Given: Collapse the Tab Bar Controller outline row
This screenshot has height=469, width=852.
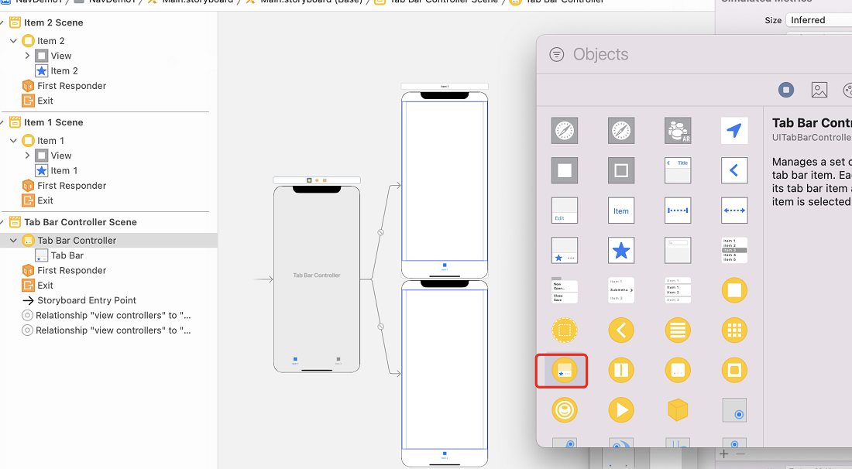Looking at the screenshot, I should pyautogui.click(x=14, y=241).
